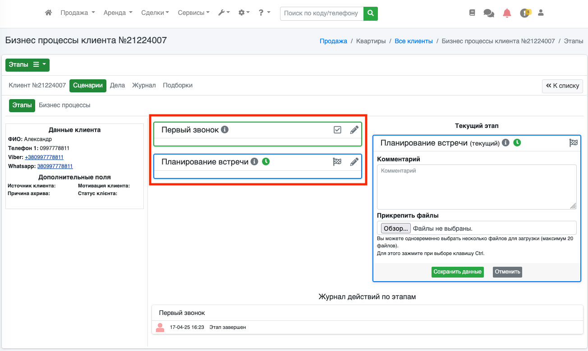Open the chat messages icon
588x351 pixels.
[x=489, y=13]
